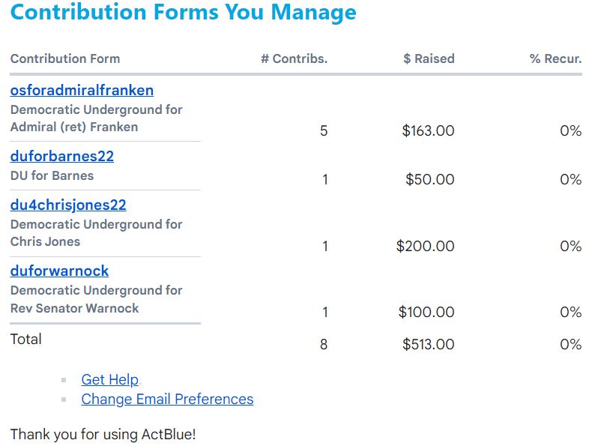Image resolution: width=589 pixels, height=446 pixels.
Task: Click the # Contribs. column header
Action: tap(294, 58)
